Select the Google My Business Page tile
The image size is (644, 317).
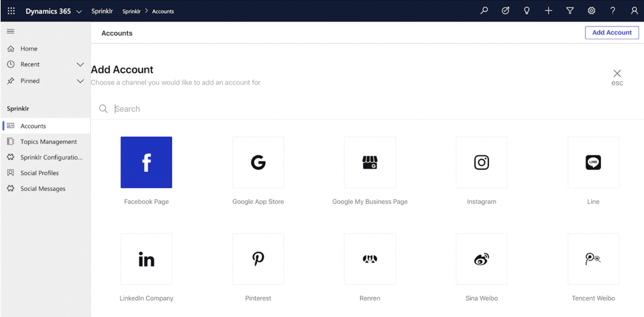[x=370, y=162]
